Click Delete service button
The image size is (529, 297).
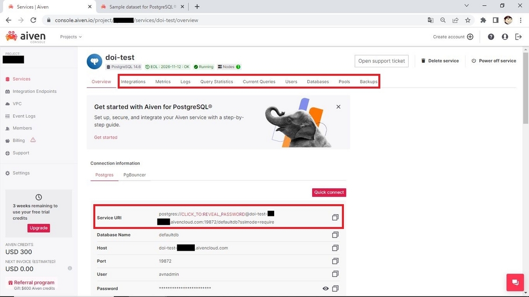tap(440, 61)
